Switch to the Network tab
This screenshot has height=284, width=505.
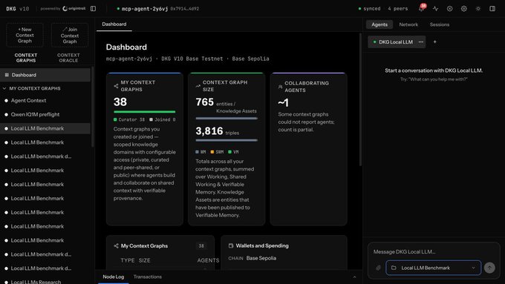click(408, 24)
